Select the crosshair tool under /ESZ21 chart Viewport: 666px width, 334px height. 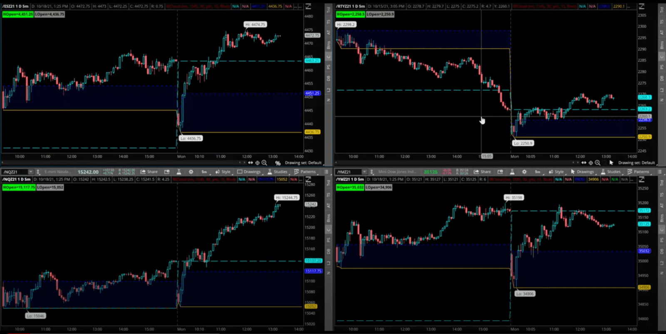point(257,163)
